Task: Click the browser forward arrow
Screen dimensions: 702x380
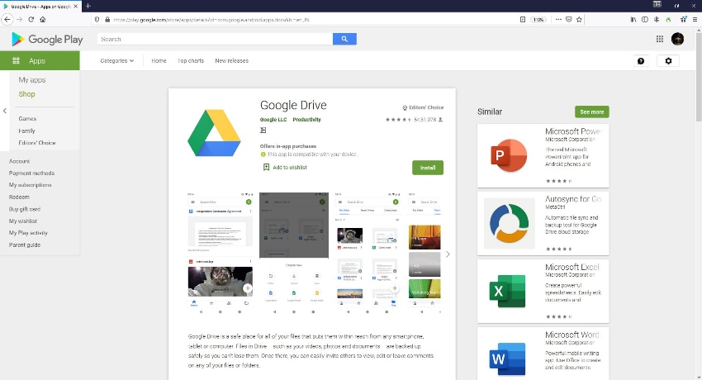Action: pyautogui.click(x=19, y=19)
